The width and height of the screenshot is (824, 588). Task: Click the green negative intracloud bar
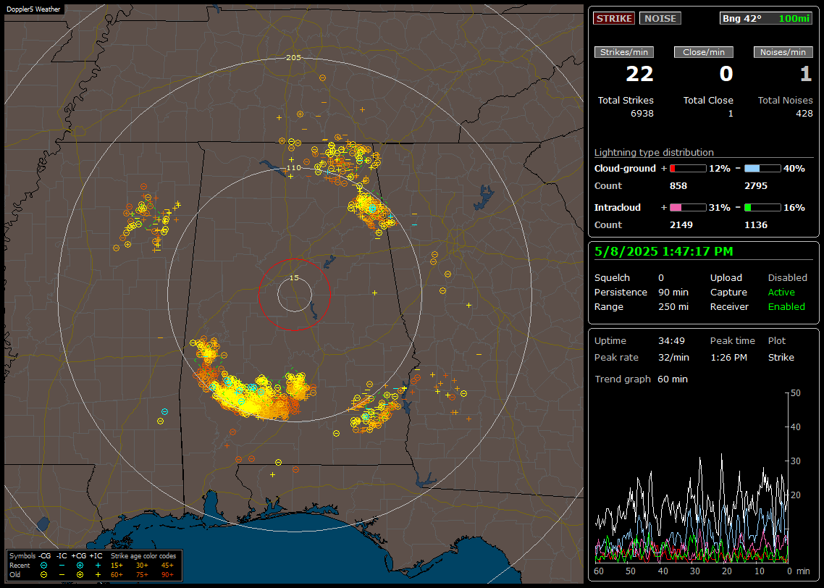[x=762, y=208]
